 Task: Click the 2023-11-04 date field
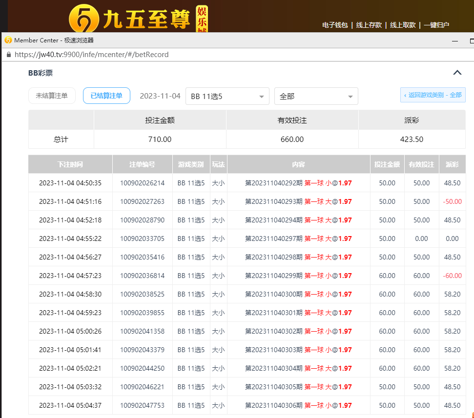pyautogui.click(x=160, y=96)
